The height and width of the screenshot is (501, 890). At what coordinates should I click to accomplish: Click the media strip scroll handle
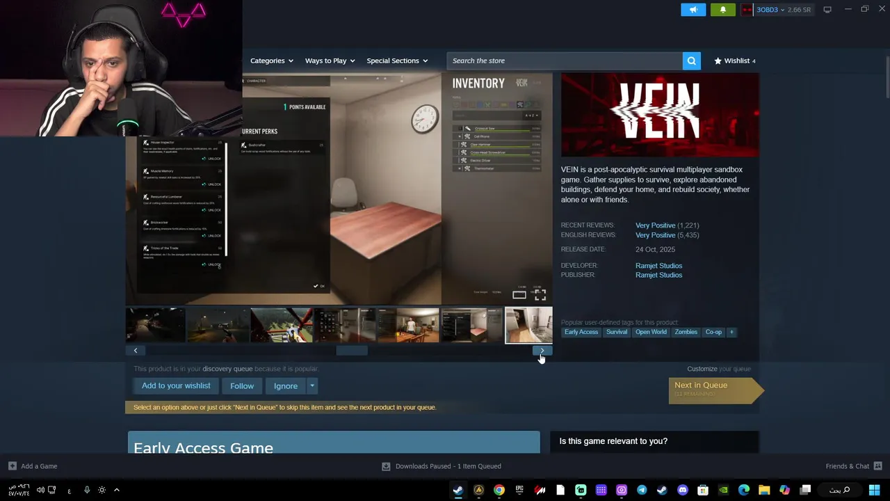point(352,351)
